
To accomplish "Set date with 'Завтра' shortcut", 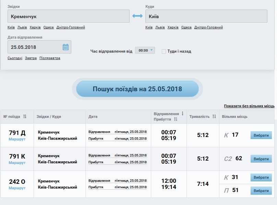I will (x=31, y=58).
